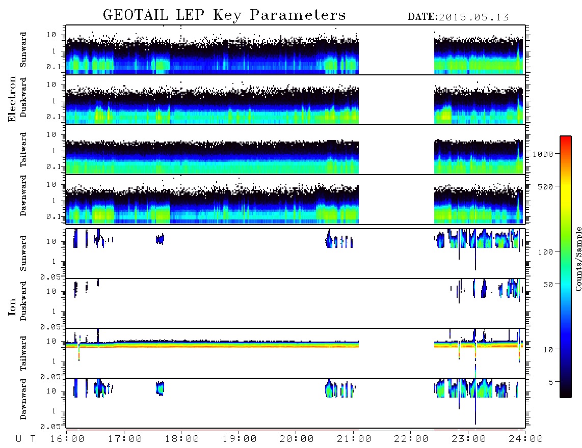Click the 0.05 tick of Ion Dawnward panel

pyautogui.click(x=50, y=427)
